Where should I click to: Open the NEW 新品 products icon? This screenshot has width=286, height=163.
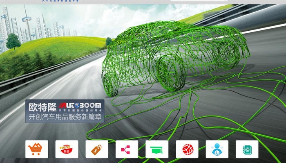67,149
